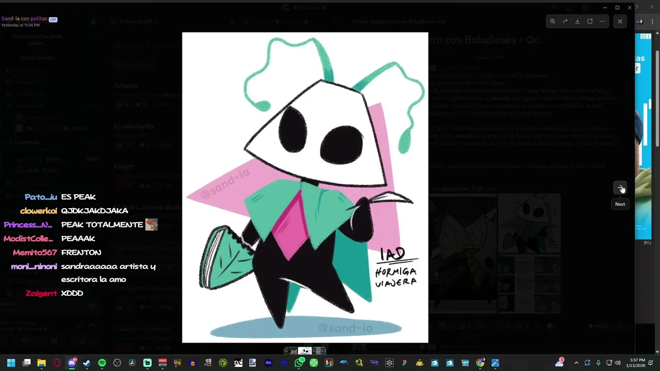The height and width of the screenshot is (371, 660).
Task: Open Task View in taskbar
Action: pyautogui.click(x=26, y=363)
